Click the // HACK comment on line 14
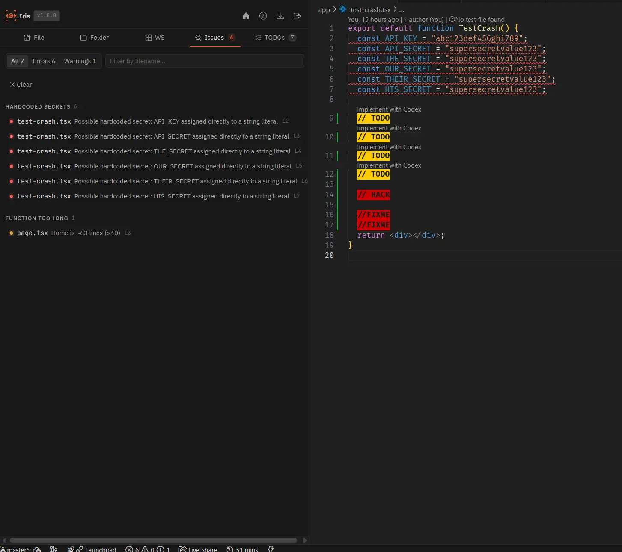 click(374, 195)
